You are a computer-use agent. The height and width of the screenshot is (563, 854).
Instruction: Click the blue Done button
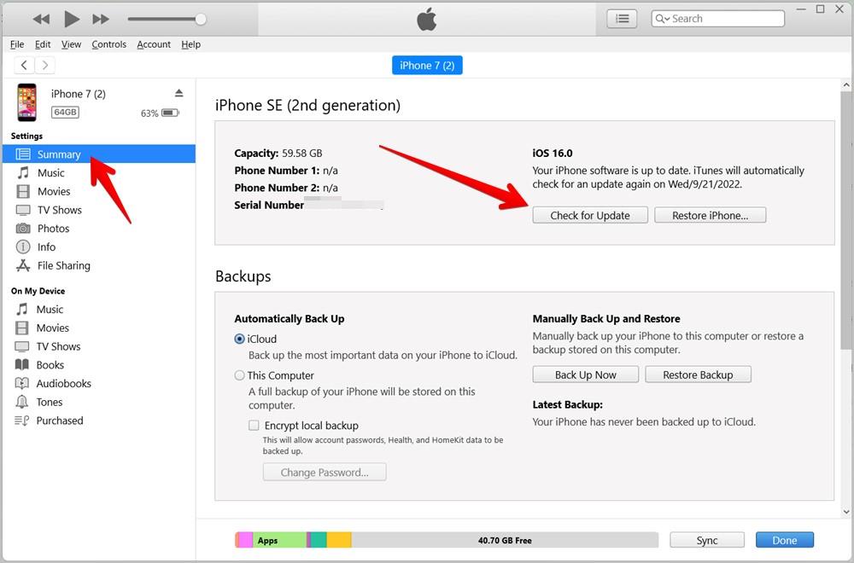(784, 540)
